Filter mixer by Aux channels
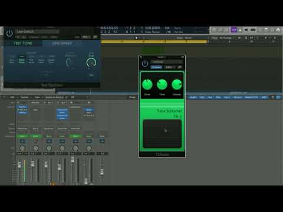Screen dimensions: 283x212 (210, 97)
